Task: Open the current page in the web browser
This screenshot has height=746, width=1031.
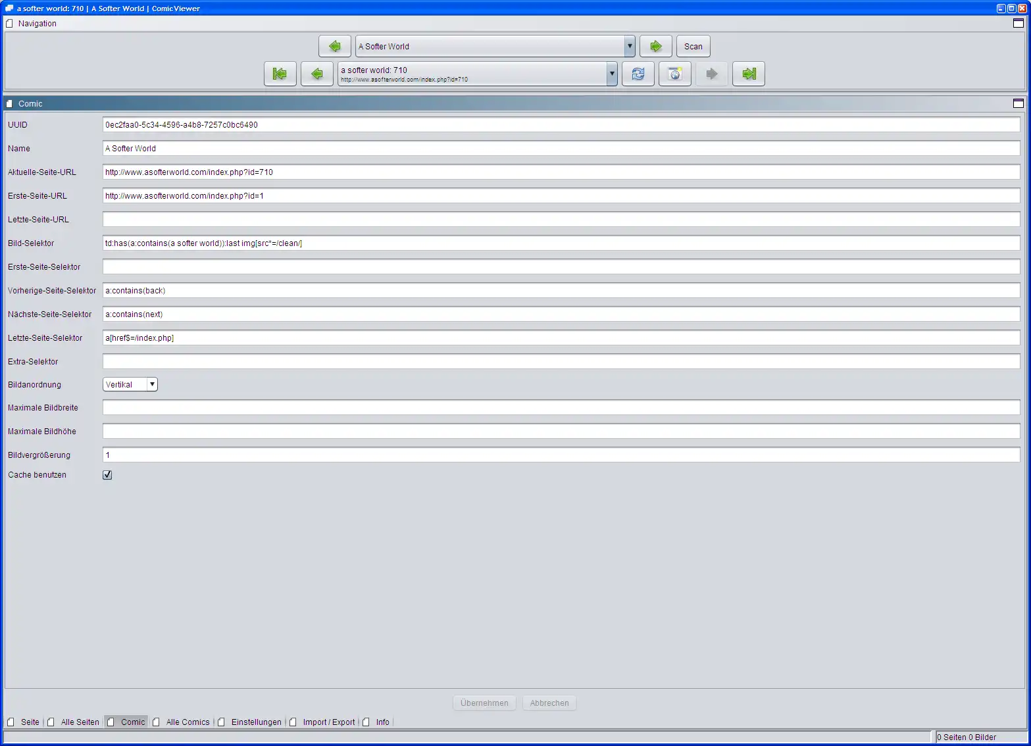Action: coord(675,74)
